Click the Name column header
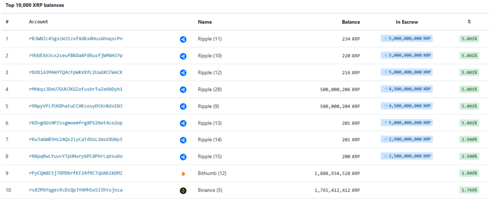The height and width of the screenshot is (199, 491). point(205,22)
